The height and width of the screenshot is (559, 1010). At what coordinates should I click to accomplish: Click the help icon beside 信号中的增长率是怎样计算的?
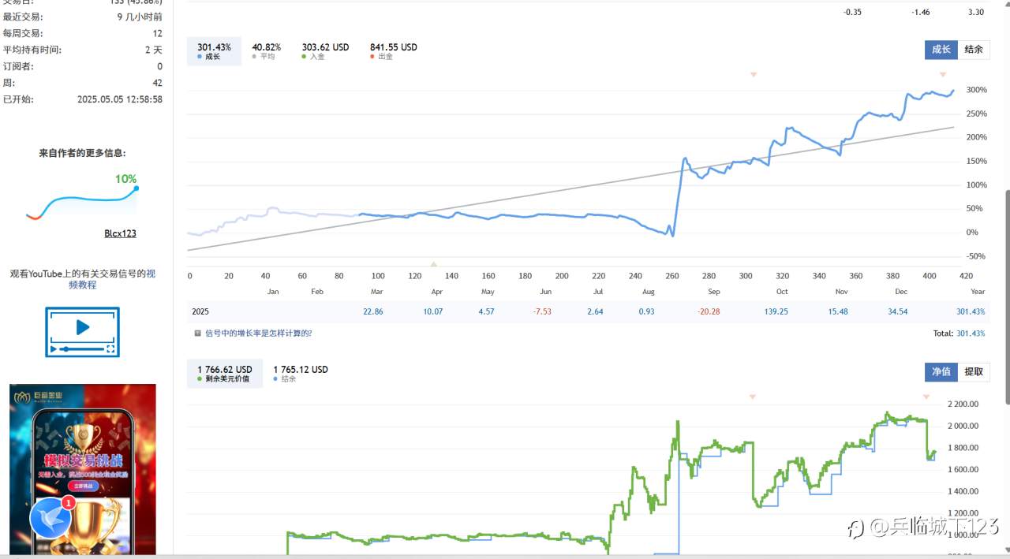point(197,334)
